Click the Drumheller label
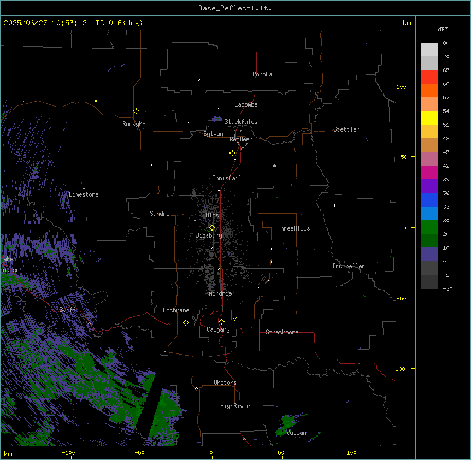The image size is (471, 460). 349,266
